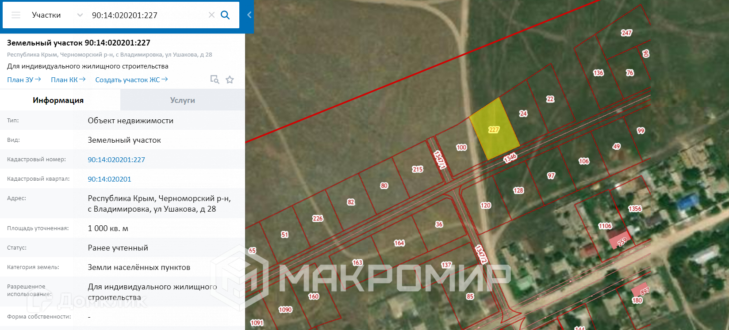Pick parcel 1090 on the map
This screenshot has width=729, height=330.
click(285, 310)
